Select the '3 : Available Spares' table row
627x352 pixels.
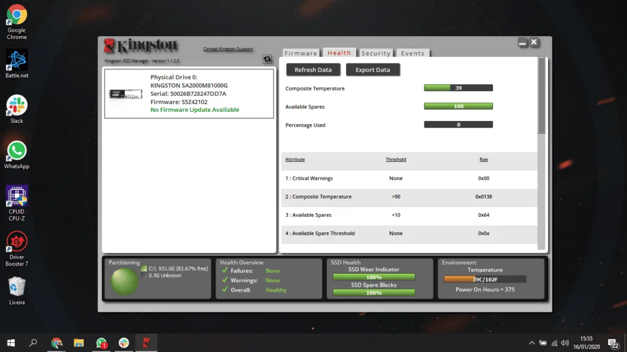(409, 215)
